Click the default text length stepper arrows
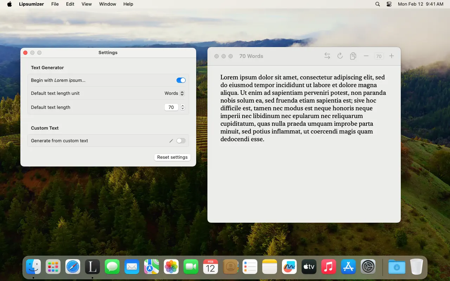The image size is (450, 281). [182, 107]
